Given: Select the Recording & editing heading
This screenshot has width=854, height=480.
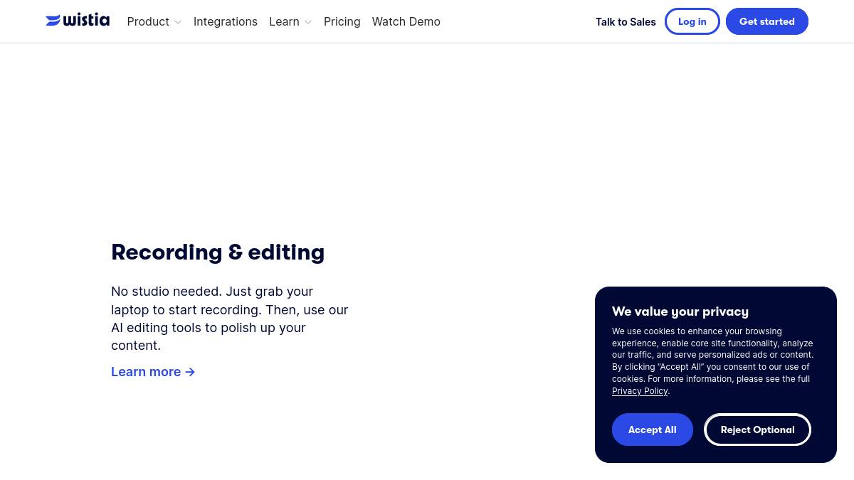Looking at the screenshot, I should click(218, 252).
